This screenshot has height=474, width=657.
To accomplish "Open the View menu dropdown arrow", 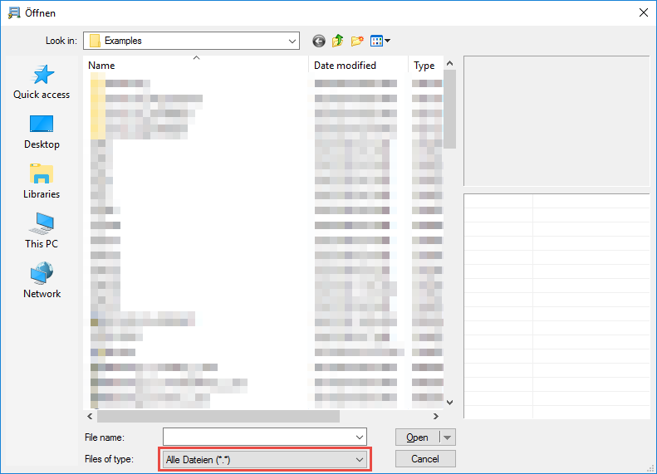I will point(388,41).
